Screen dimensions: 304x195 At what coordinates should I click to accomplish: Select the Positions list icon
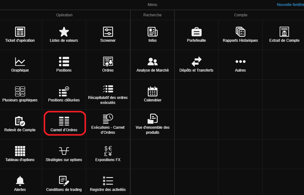pyautogui.click(x=64, y=62)
